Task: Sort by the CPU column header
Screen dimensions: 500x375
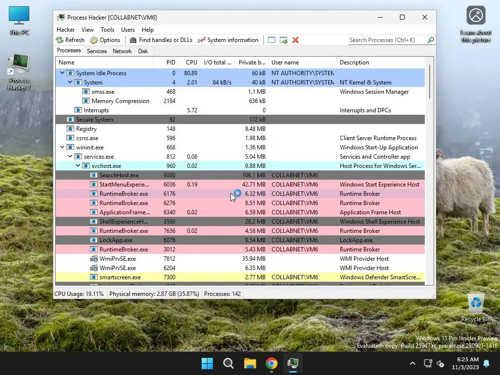Action: point(189,62)
